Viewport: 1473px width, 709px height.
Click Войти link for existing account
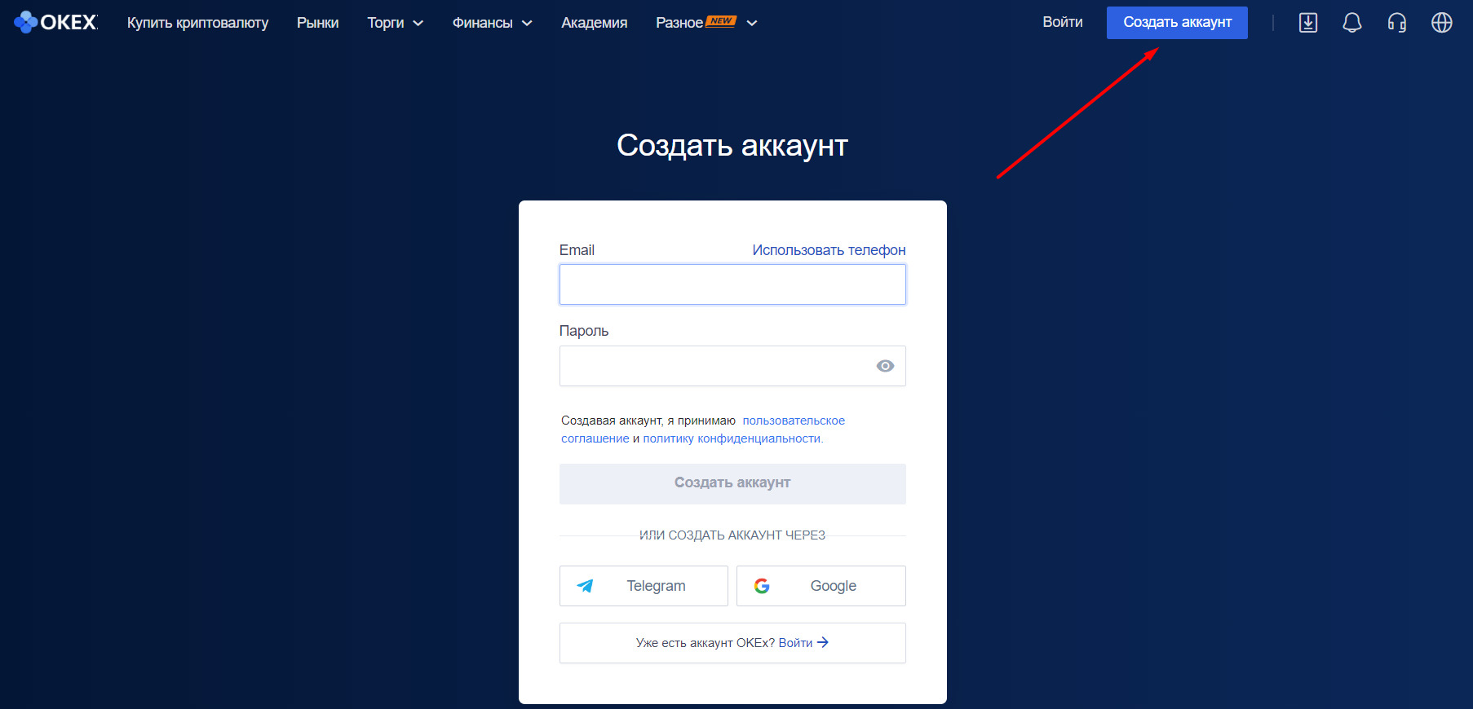click(803, 643)
